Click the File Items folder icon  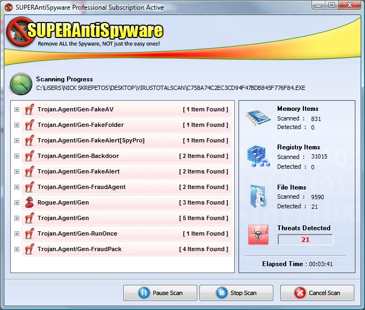coord(258,196)
